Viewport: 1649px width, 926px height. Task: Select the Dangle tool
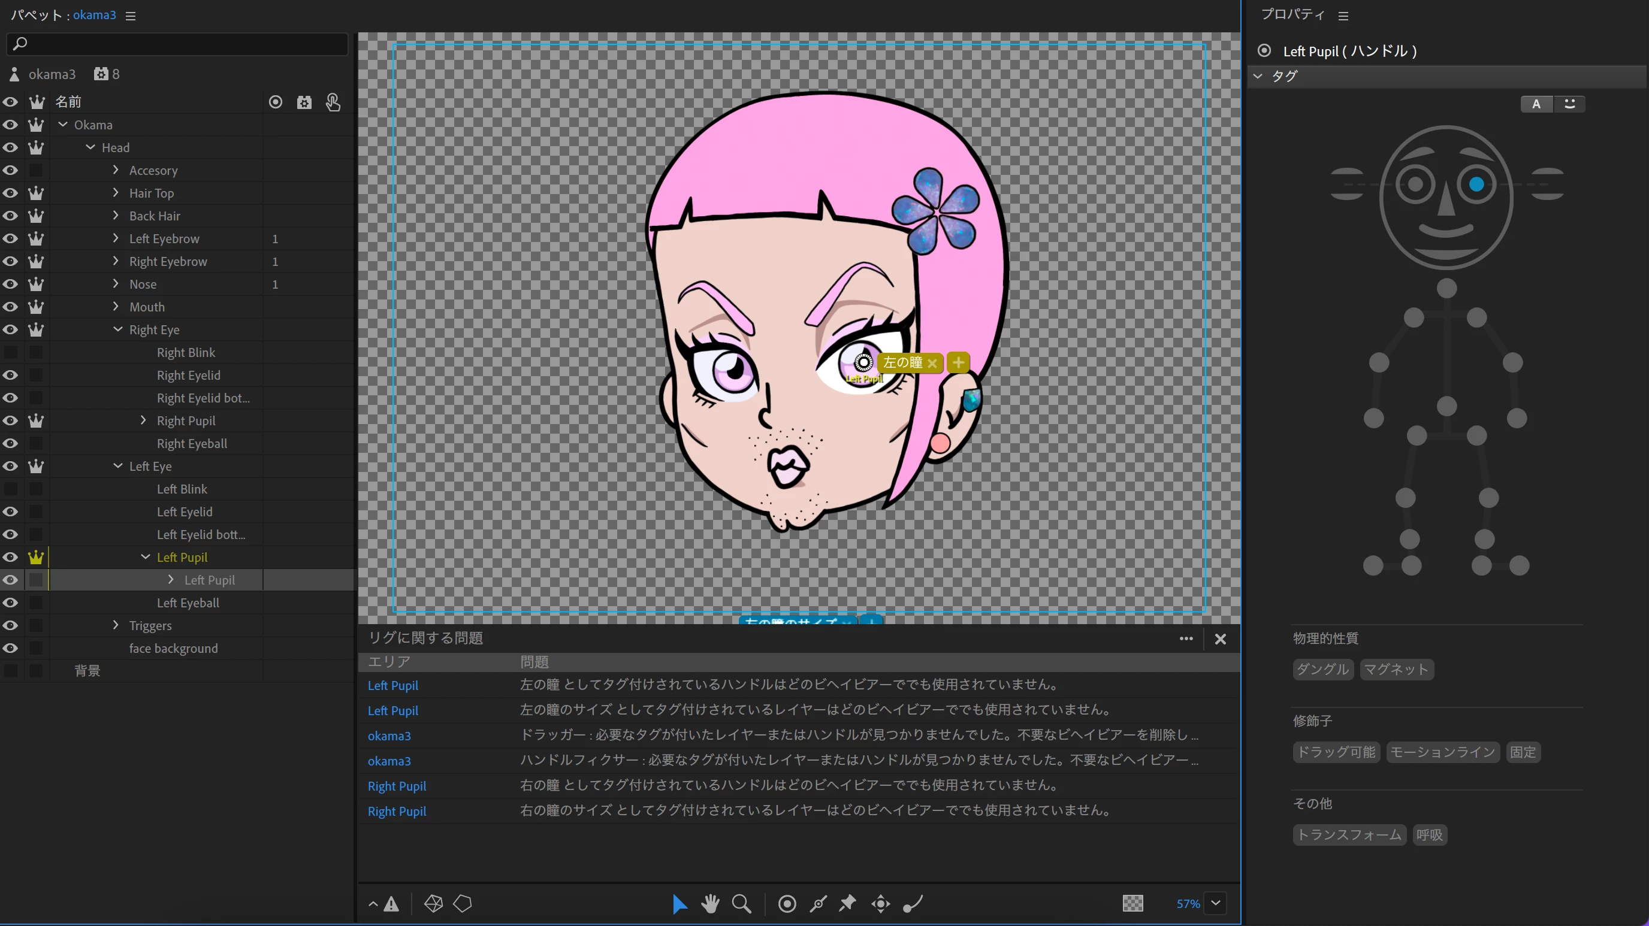click(913, 904)
